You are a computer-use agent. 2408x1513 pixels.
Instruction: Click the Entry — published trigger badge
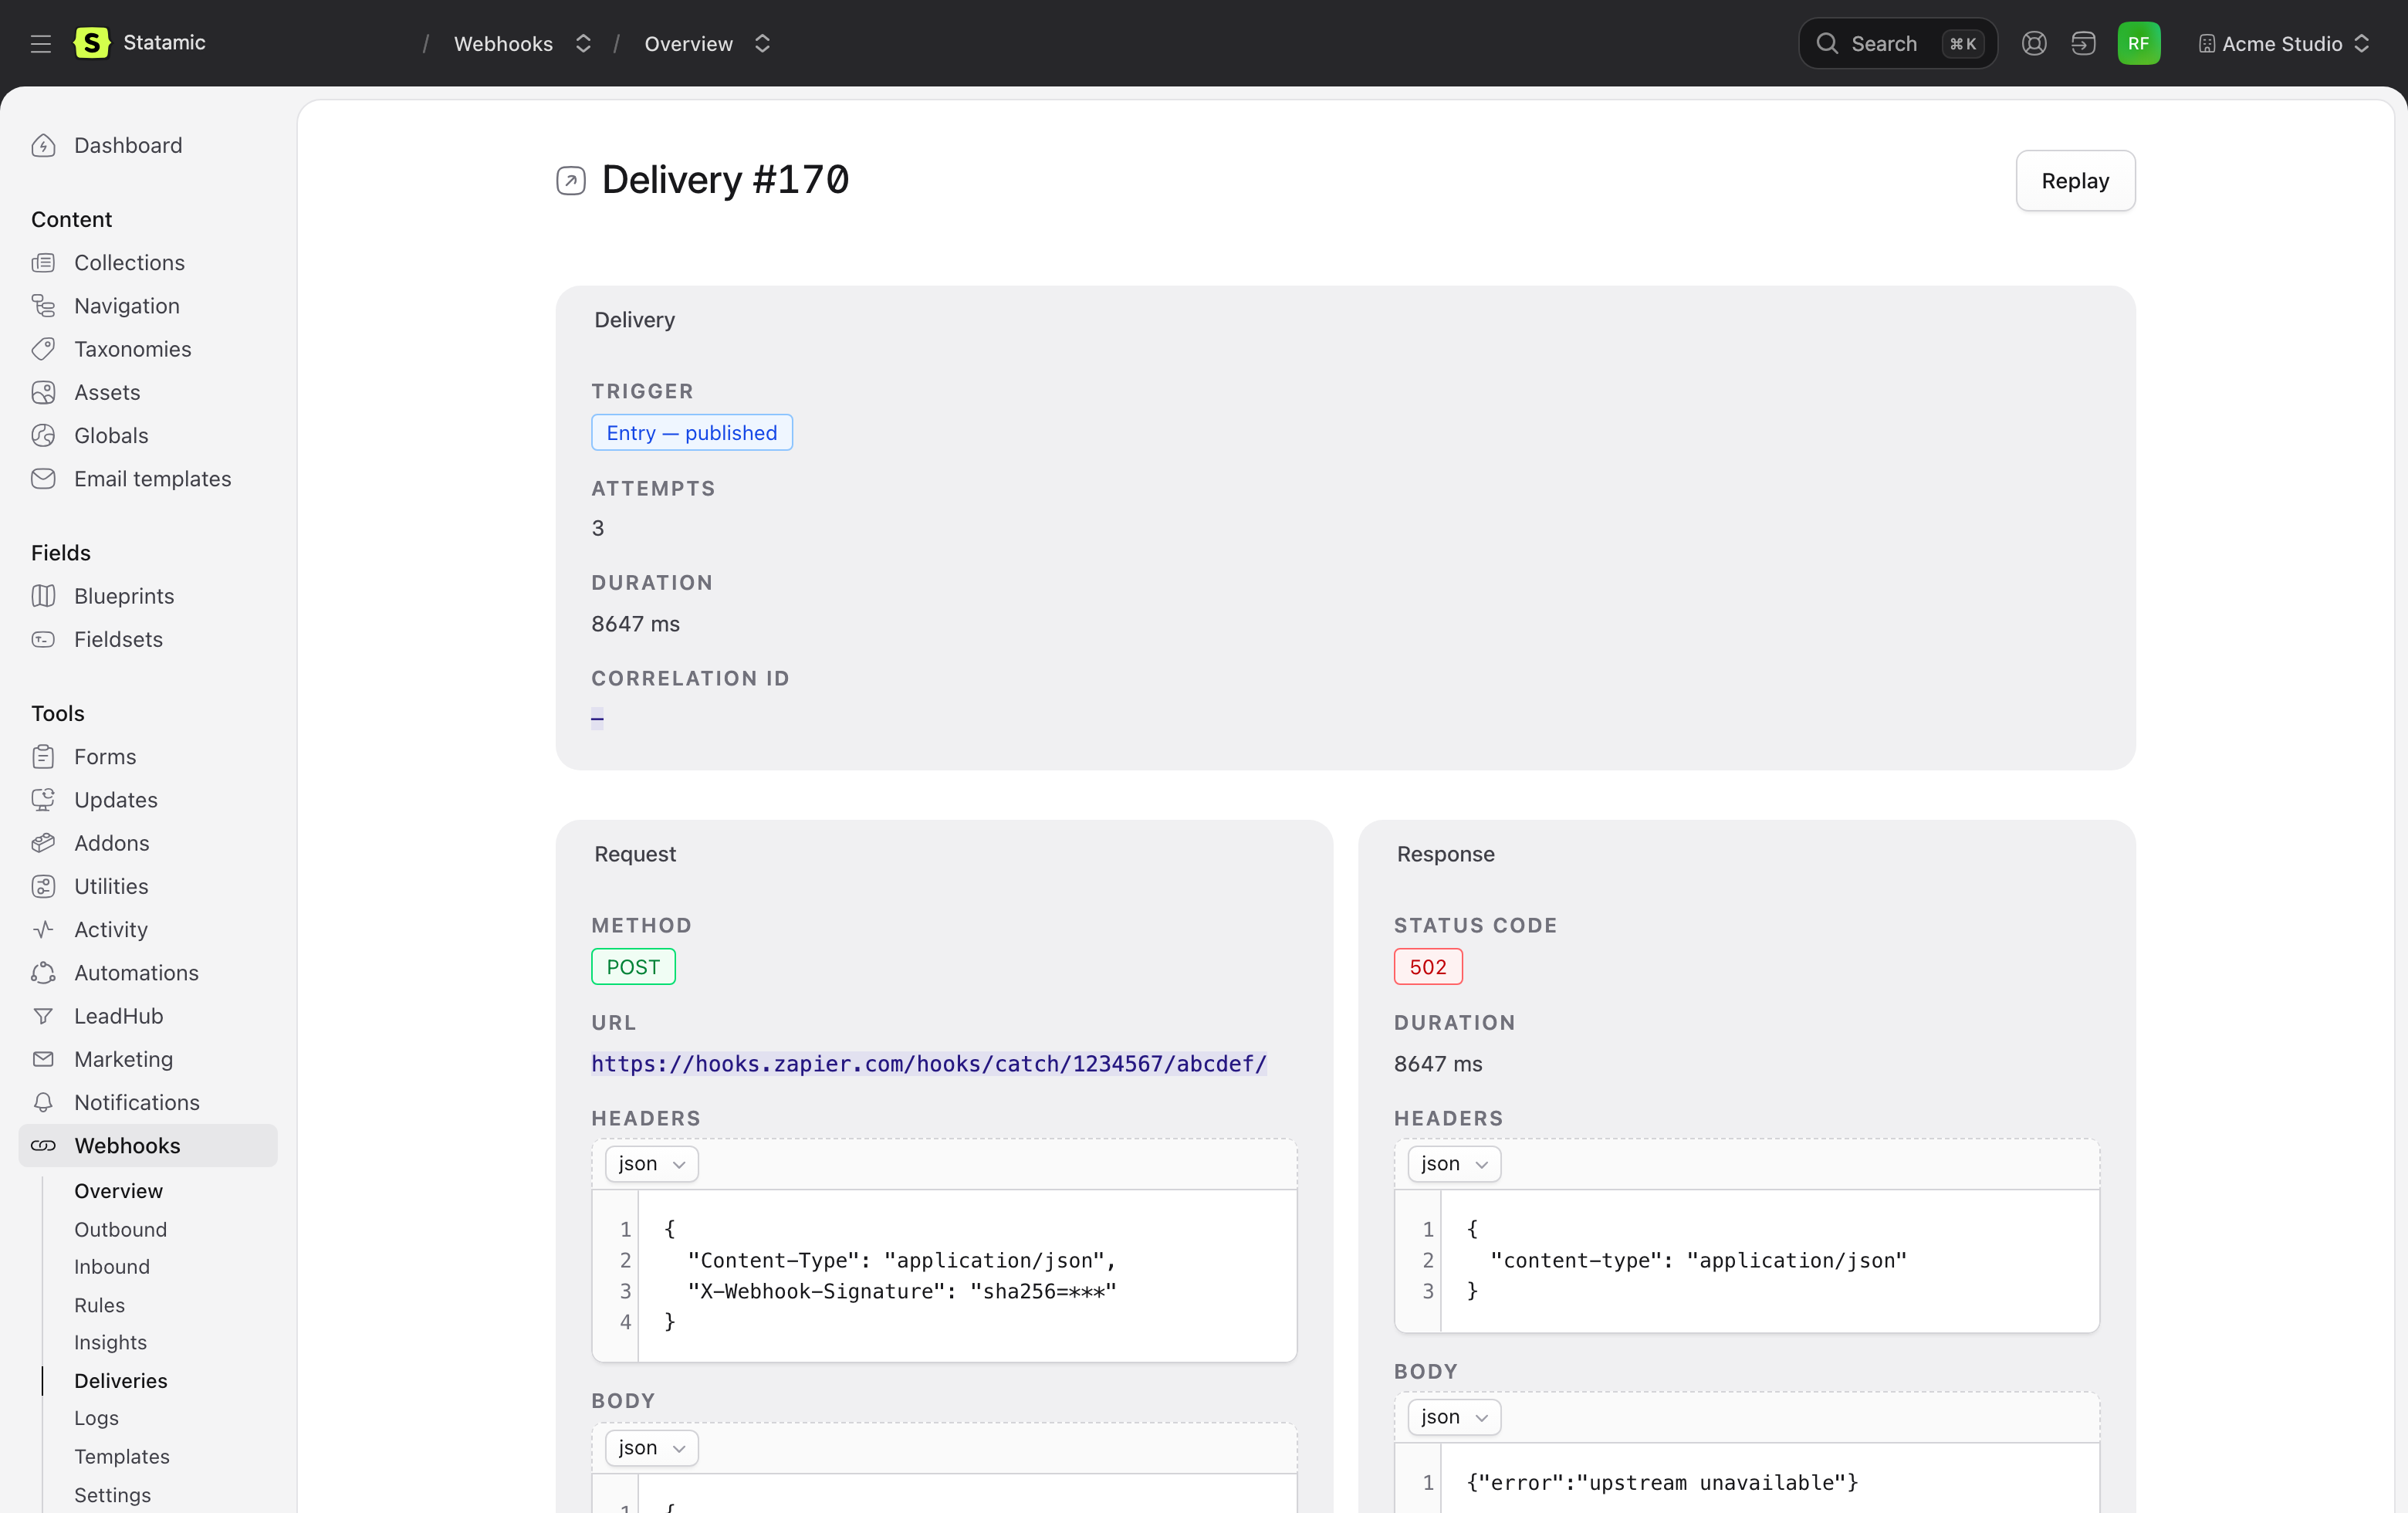692,433
